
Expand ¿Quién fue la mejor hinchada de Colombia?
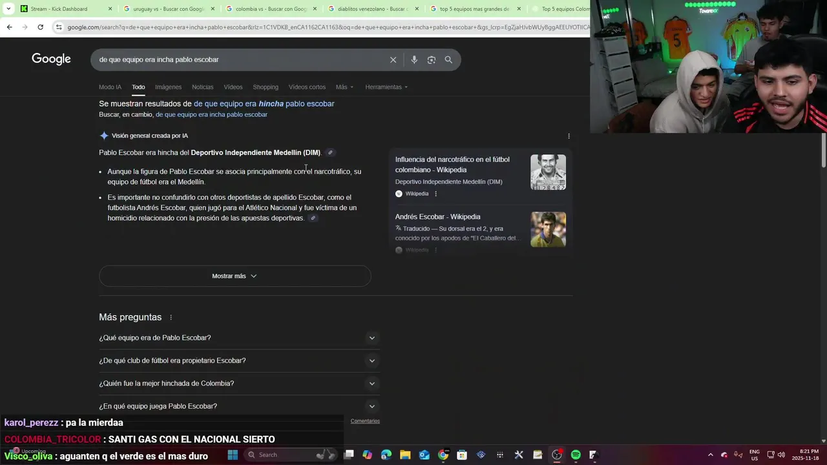click(239, 384)
